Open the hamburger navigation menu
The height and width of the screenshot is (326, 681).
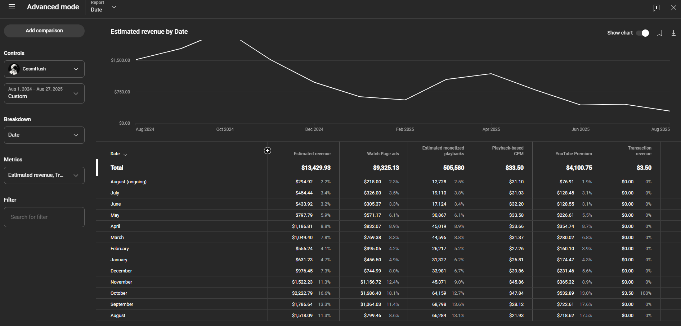pos(12,7)
